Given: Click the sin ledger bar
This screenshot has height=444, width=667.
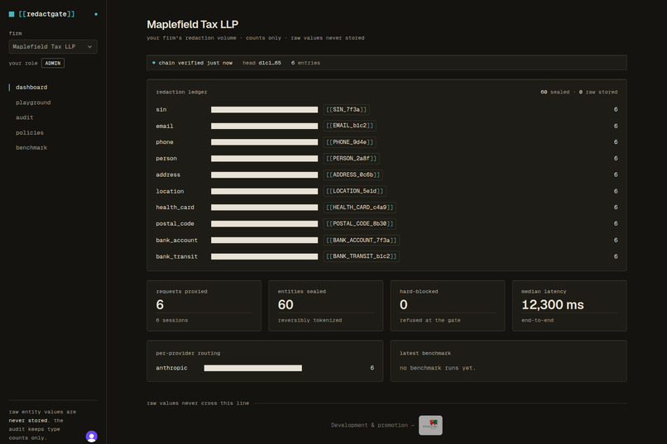Looking at the screenshot, I should click(265, 110).
